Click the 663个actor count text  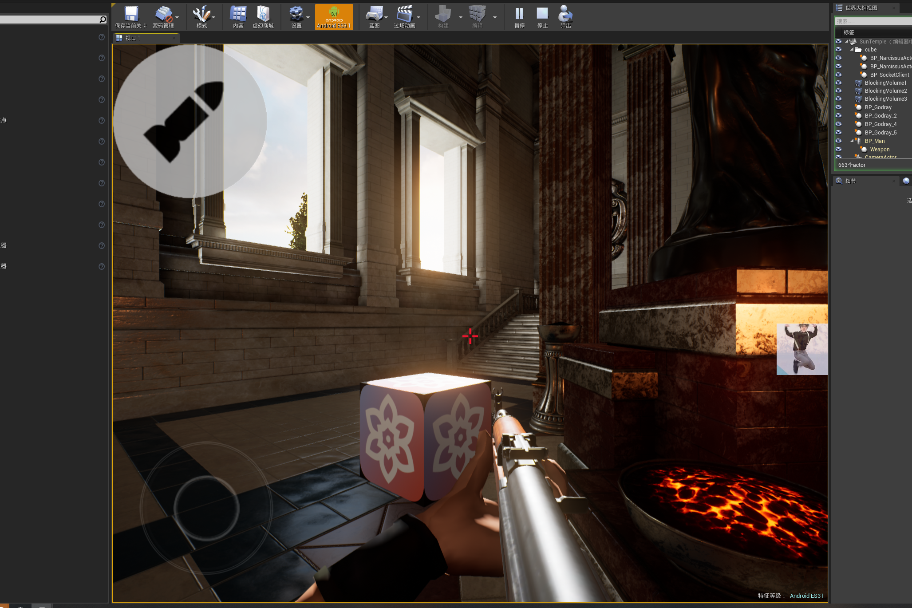(x=852, y=165)
